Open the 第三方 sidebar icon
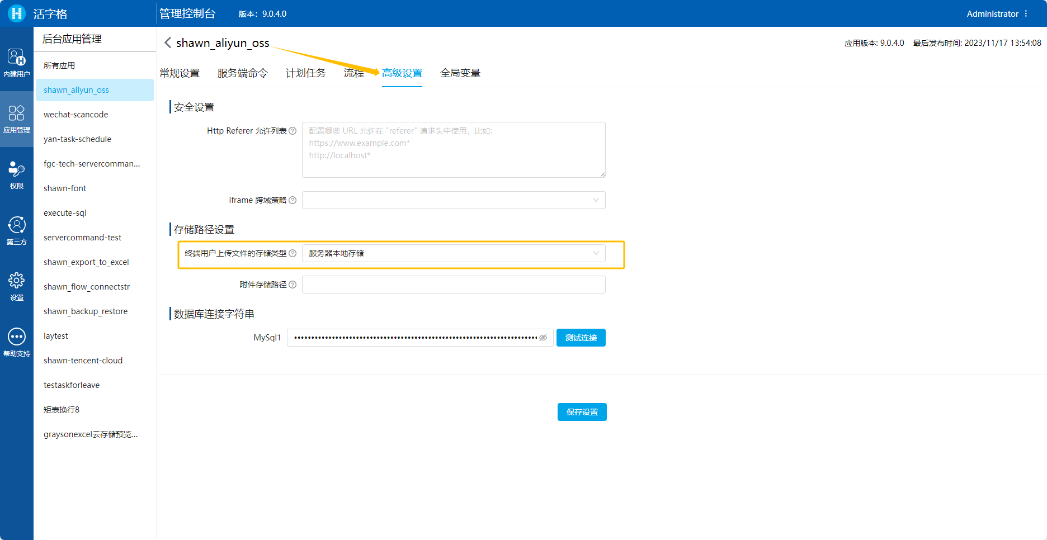 (x=16, y=230)
